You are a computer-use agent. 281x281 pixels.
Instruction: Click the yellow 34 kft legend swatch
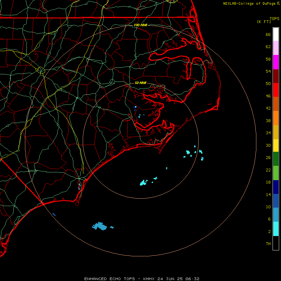276,145
